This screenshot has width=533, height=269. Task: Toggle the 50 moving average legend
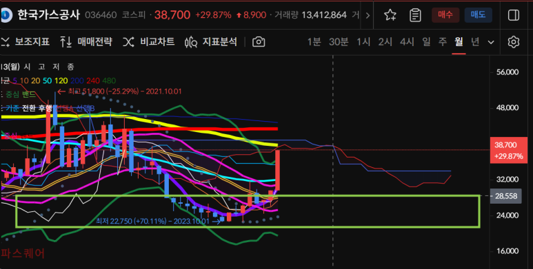(x=48, y=80)
